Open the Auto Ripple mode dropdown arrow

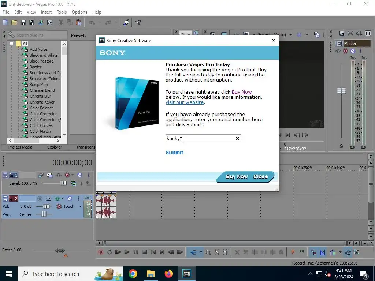click(340, 252)
